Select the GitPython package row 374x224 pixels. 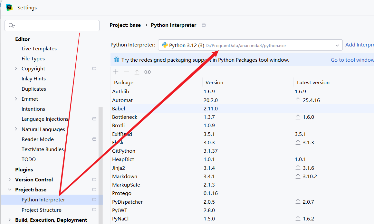click(x=242, y=151)
